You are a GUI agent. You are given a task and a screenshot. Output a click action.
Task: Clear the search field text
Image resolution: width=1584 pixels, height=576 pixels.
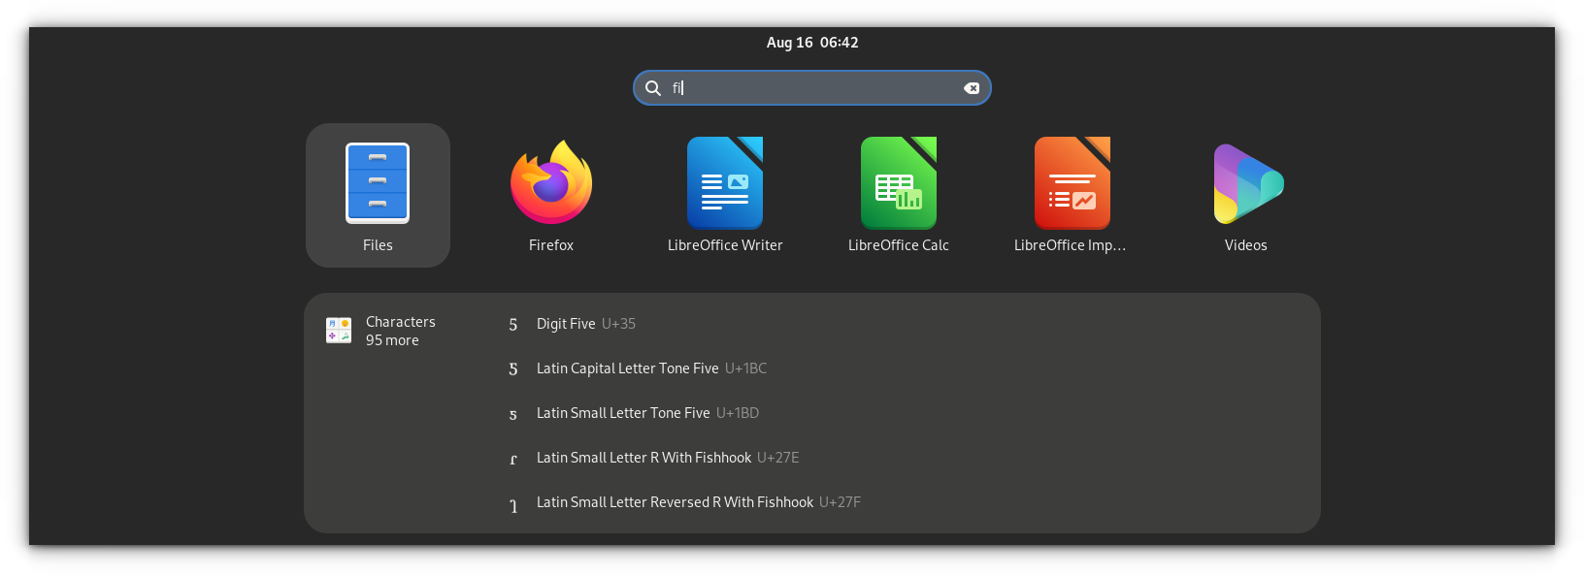972,88
